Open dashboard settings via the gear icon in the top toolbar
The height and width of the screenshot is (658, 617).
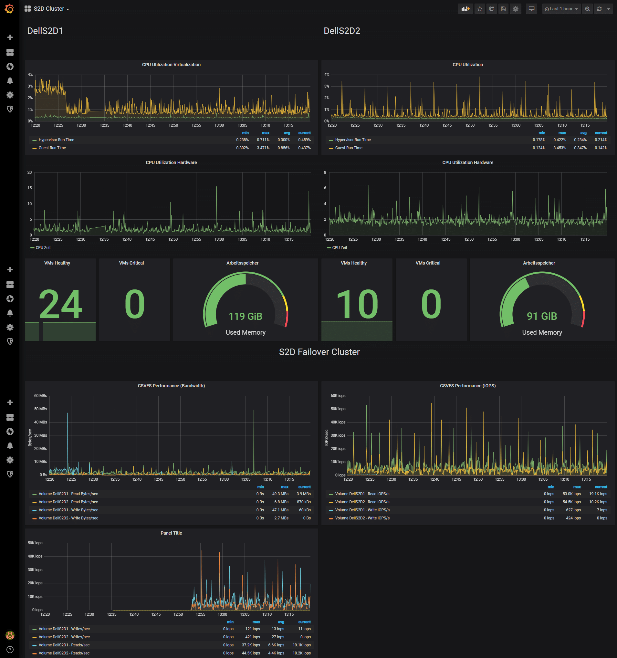[515, 9]
